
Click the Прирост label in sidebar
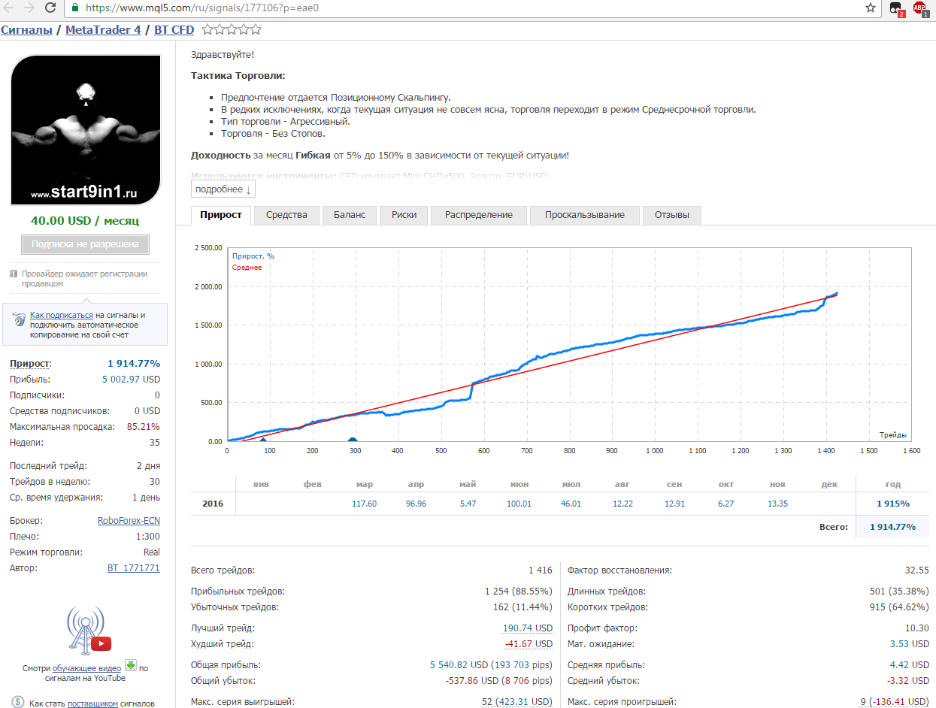[31, 364]
